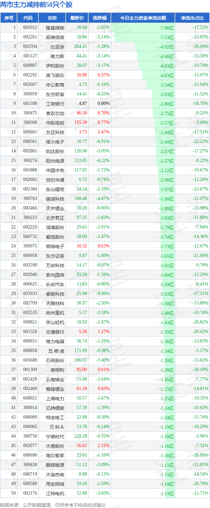This screenshot has height=508, width=210.
Task: Select stock name 中公教育
Action: [x=55, y=85]
